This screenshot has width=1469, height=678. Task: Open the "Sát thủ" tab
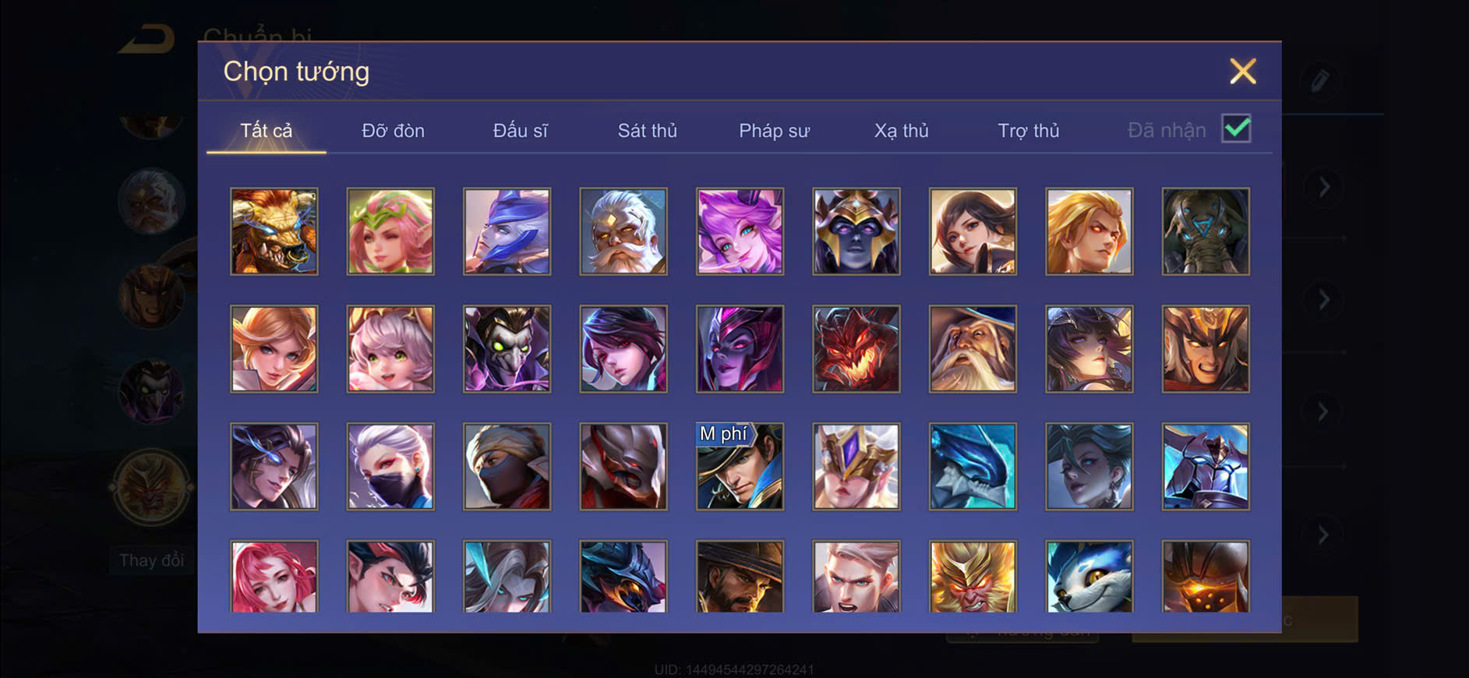click(647, 130)
